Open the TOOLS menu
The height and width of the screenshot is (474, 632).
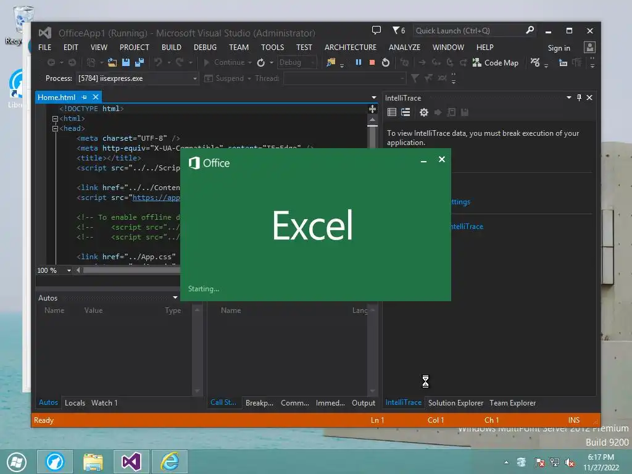coord(272,48)
